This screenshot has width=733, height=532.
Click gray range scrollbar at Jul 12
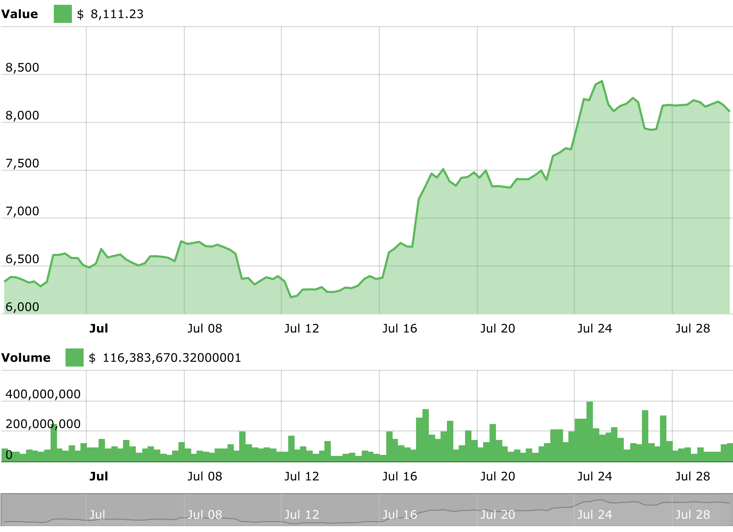coord(302,514)
